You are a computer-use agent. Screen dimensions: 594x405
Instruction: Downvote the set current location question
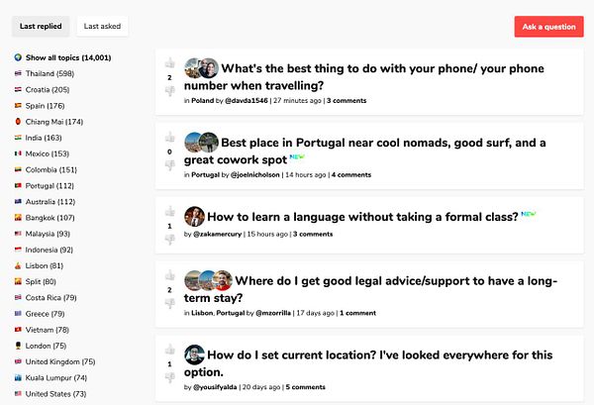click(169, 377)
